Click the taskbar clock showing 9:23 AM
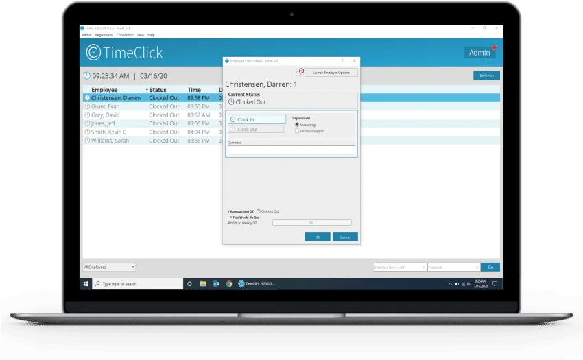Screen dimensions: 583x360 (481, 284)
